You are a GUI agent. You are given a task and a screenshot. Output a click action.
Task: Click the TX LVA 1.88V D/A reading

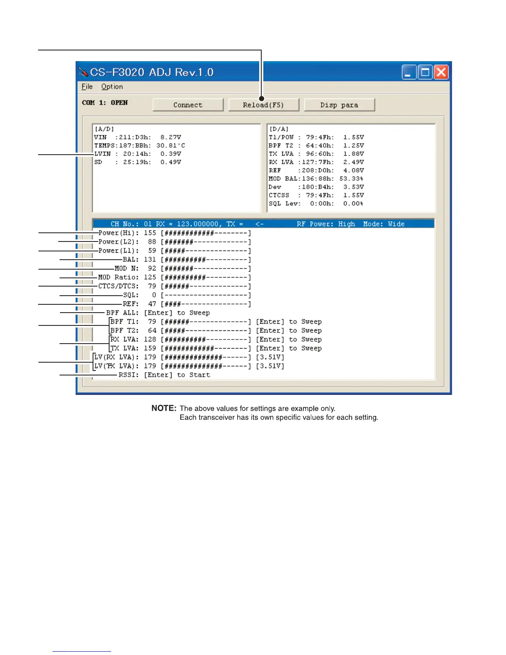316,154
